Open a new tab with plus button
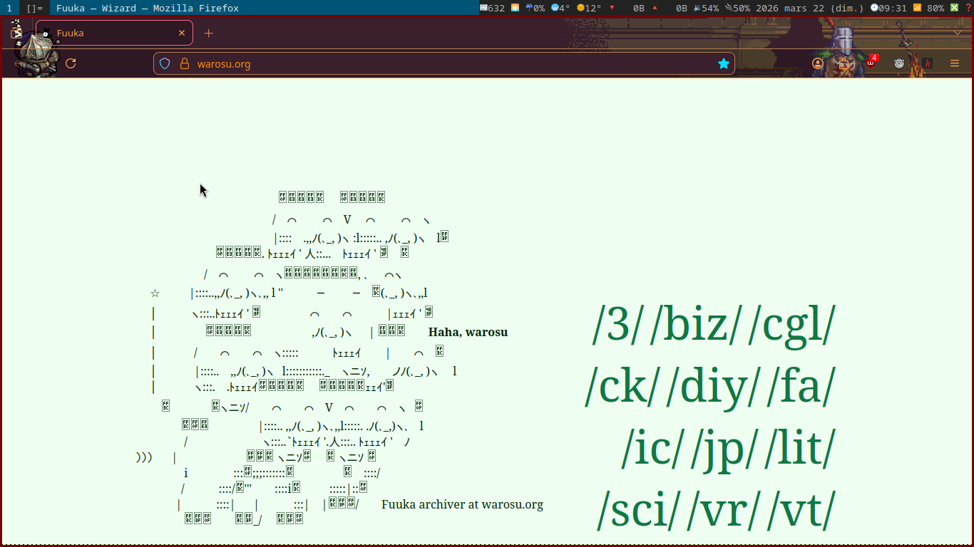The height and width of the screenshot is (547, 974). 208,33
